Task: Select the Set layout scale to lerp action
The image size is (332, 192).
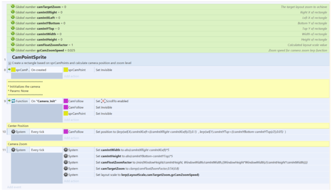Action: [x=147, y=175]
